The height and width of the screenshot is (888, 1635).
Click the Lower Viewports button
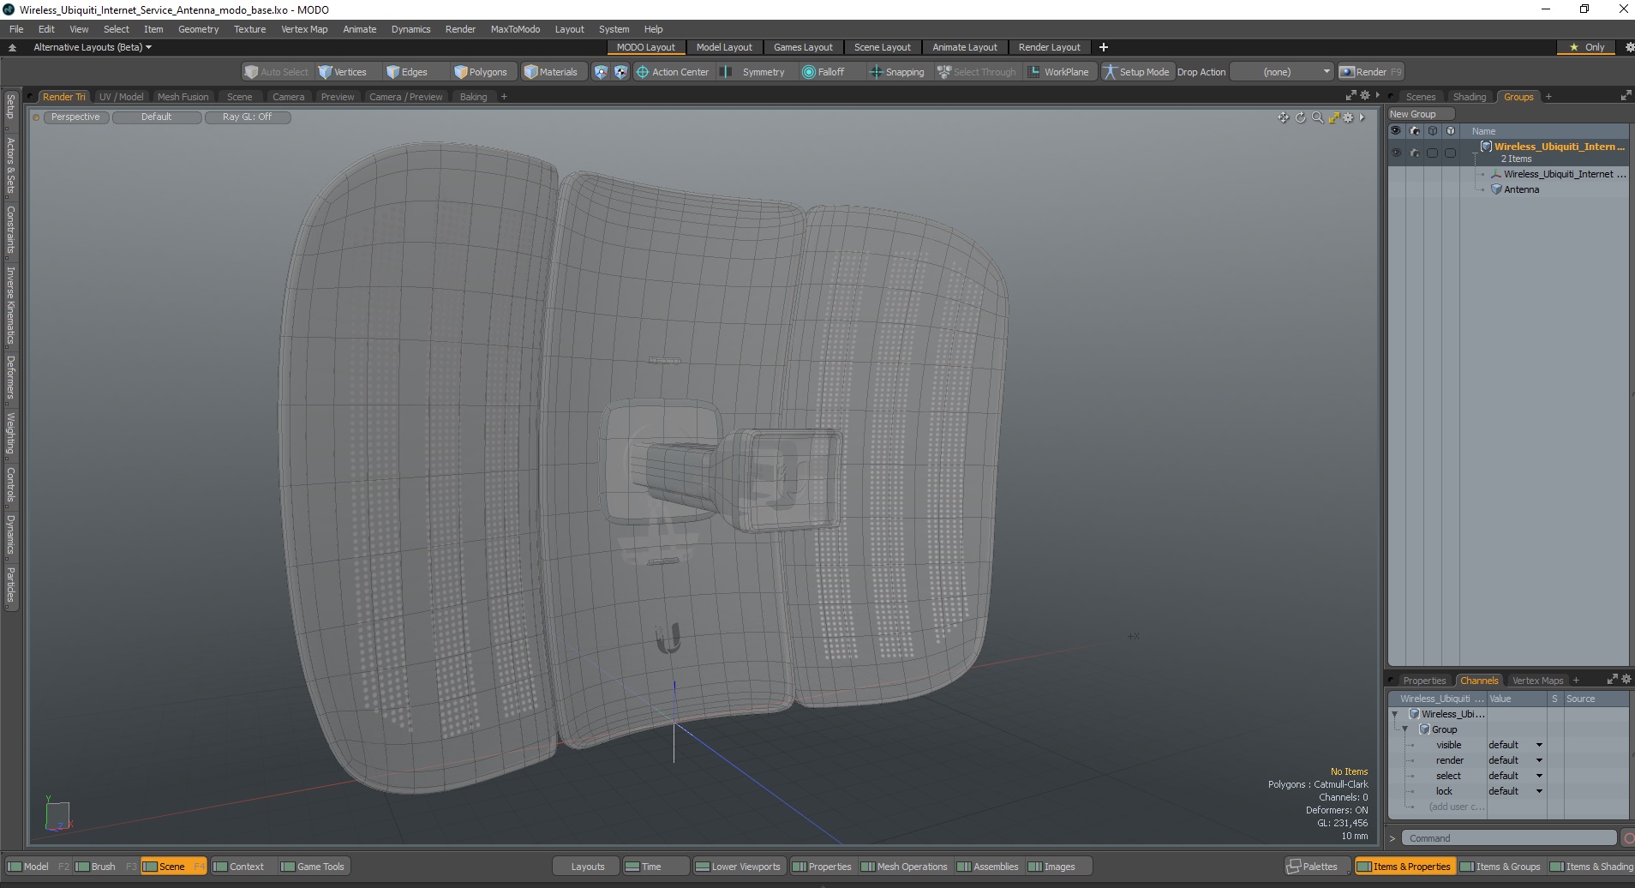click(x=738, y=867)
